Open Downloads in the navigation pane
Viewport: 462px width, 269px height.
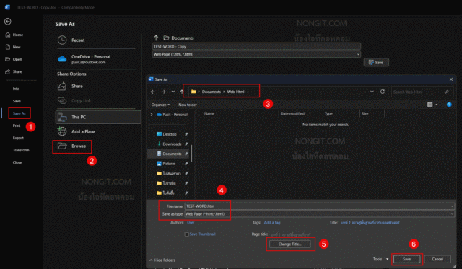(x=169, y=144)
